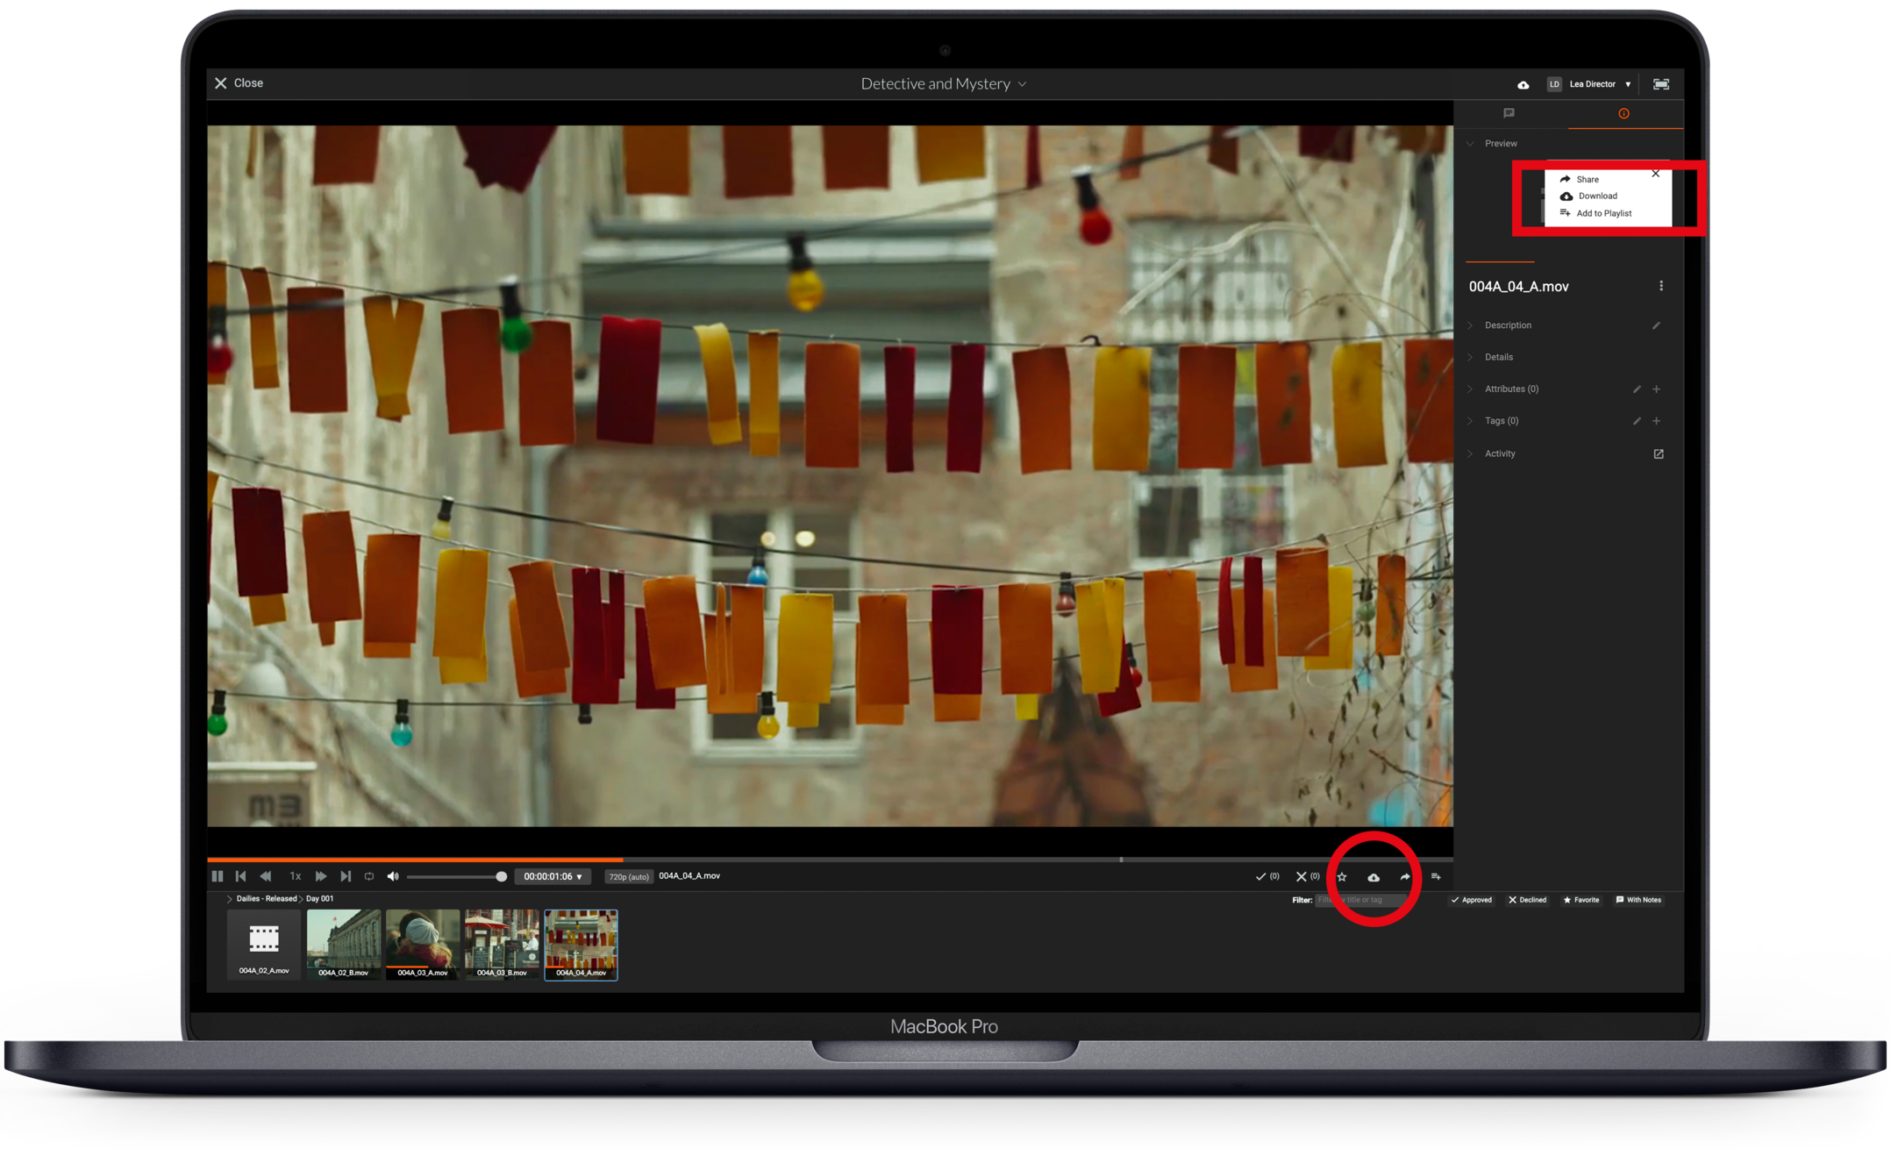Mark the clip as favorite with the star icon
This screenshot has height=1149, width=1891.
(x=1342, y=877)
